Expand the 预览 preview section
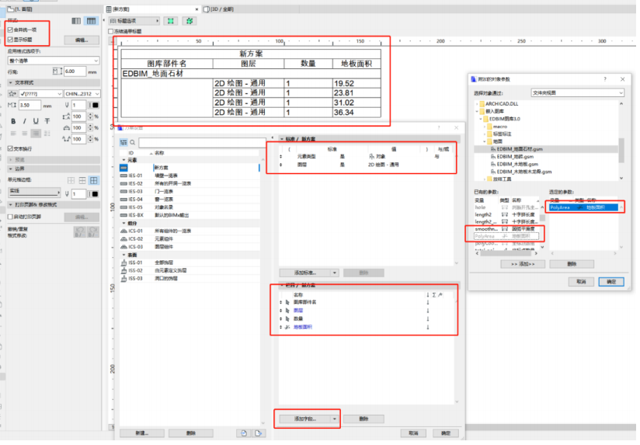Image resolution: width=640 pixels, height=445 pixels. coord(11,160)
